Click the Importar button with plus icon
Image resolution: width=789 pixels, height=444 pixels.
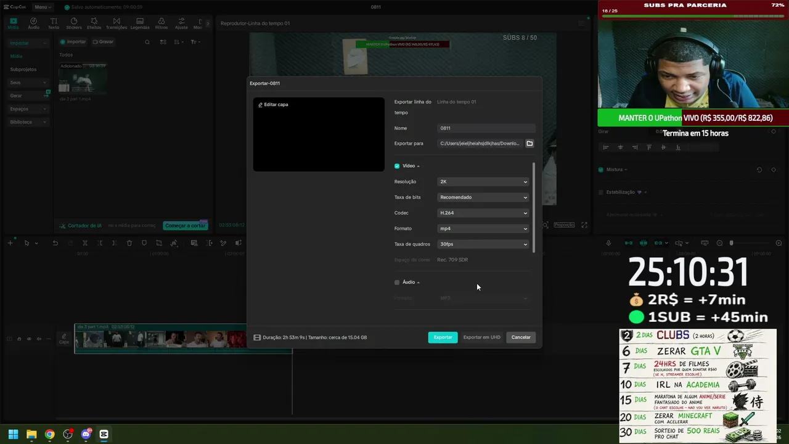pyautogui.click(x=73, y=42)
